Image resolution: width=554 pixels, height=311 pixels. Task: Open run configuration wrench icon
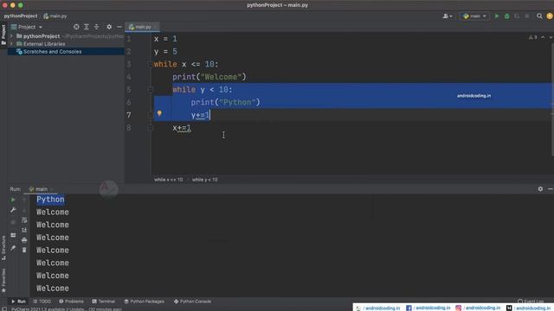tap(13, 210)
